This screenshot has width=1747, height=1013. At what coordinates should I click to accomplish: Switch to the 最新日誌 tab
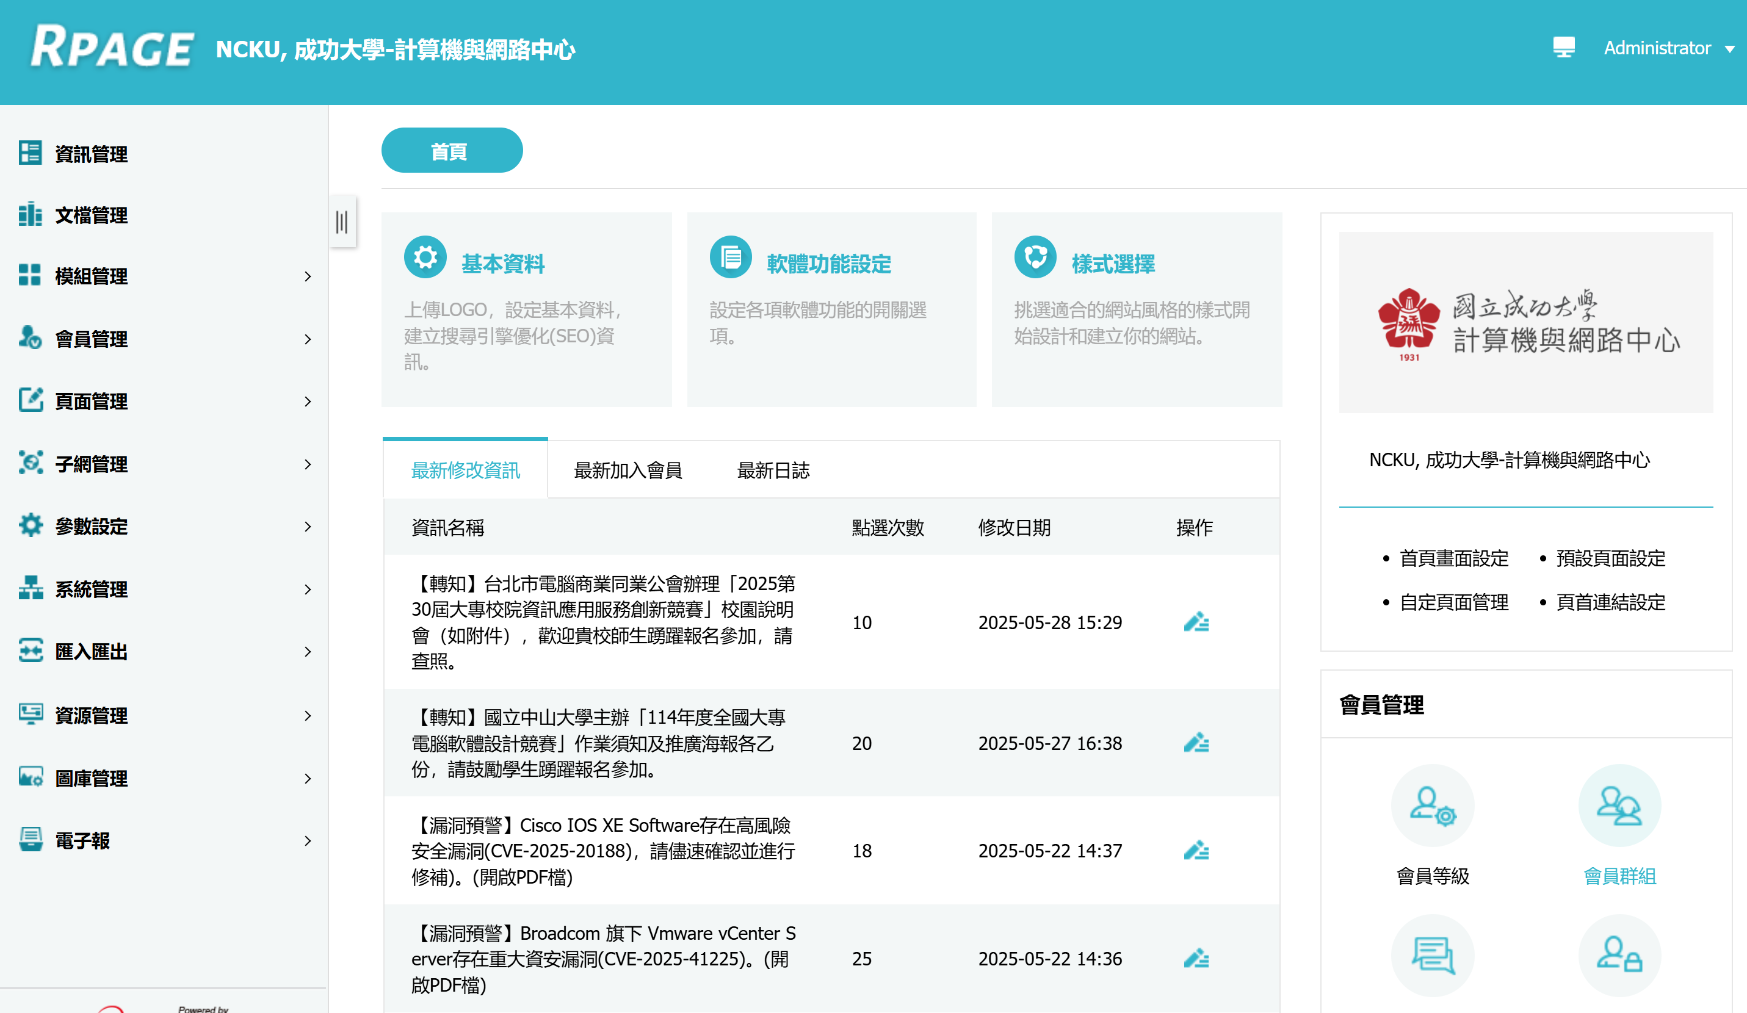click(773, 470)
